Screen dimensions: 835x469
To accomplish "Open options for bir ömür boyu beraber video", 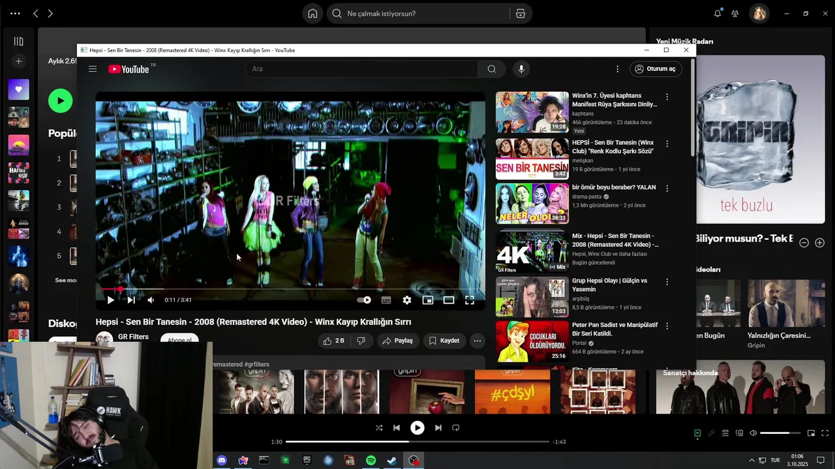I will (x=667, y=188).
